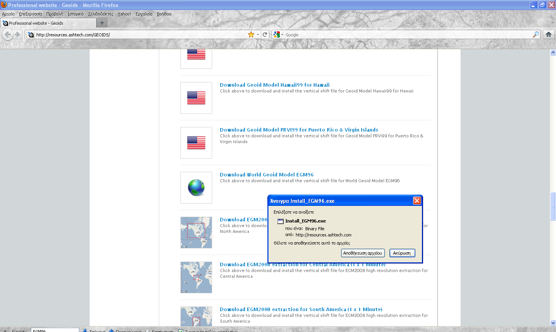Click the Hawaii99 US flag thumbnail
This screenshot has width=556, height=332.
pos(196,98)
